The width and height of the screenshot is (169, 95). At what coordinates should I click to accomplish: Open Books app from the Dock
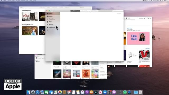[91, 92]
